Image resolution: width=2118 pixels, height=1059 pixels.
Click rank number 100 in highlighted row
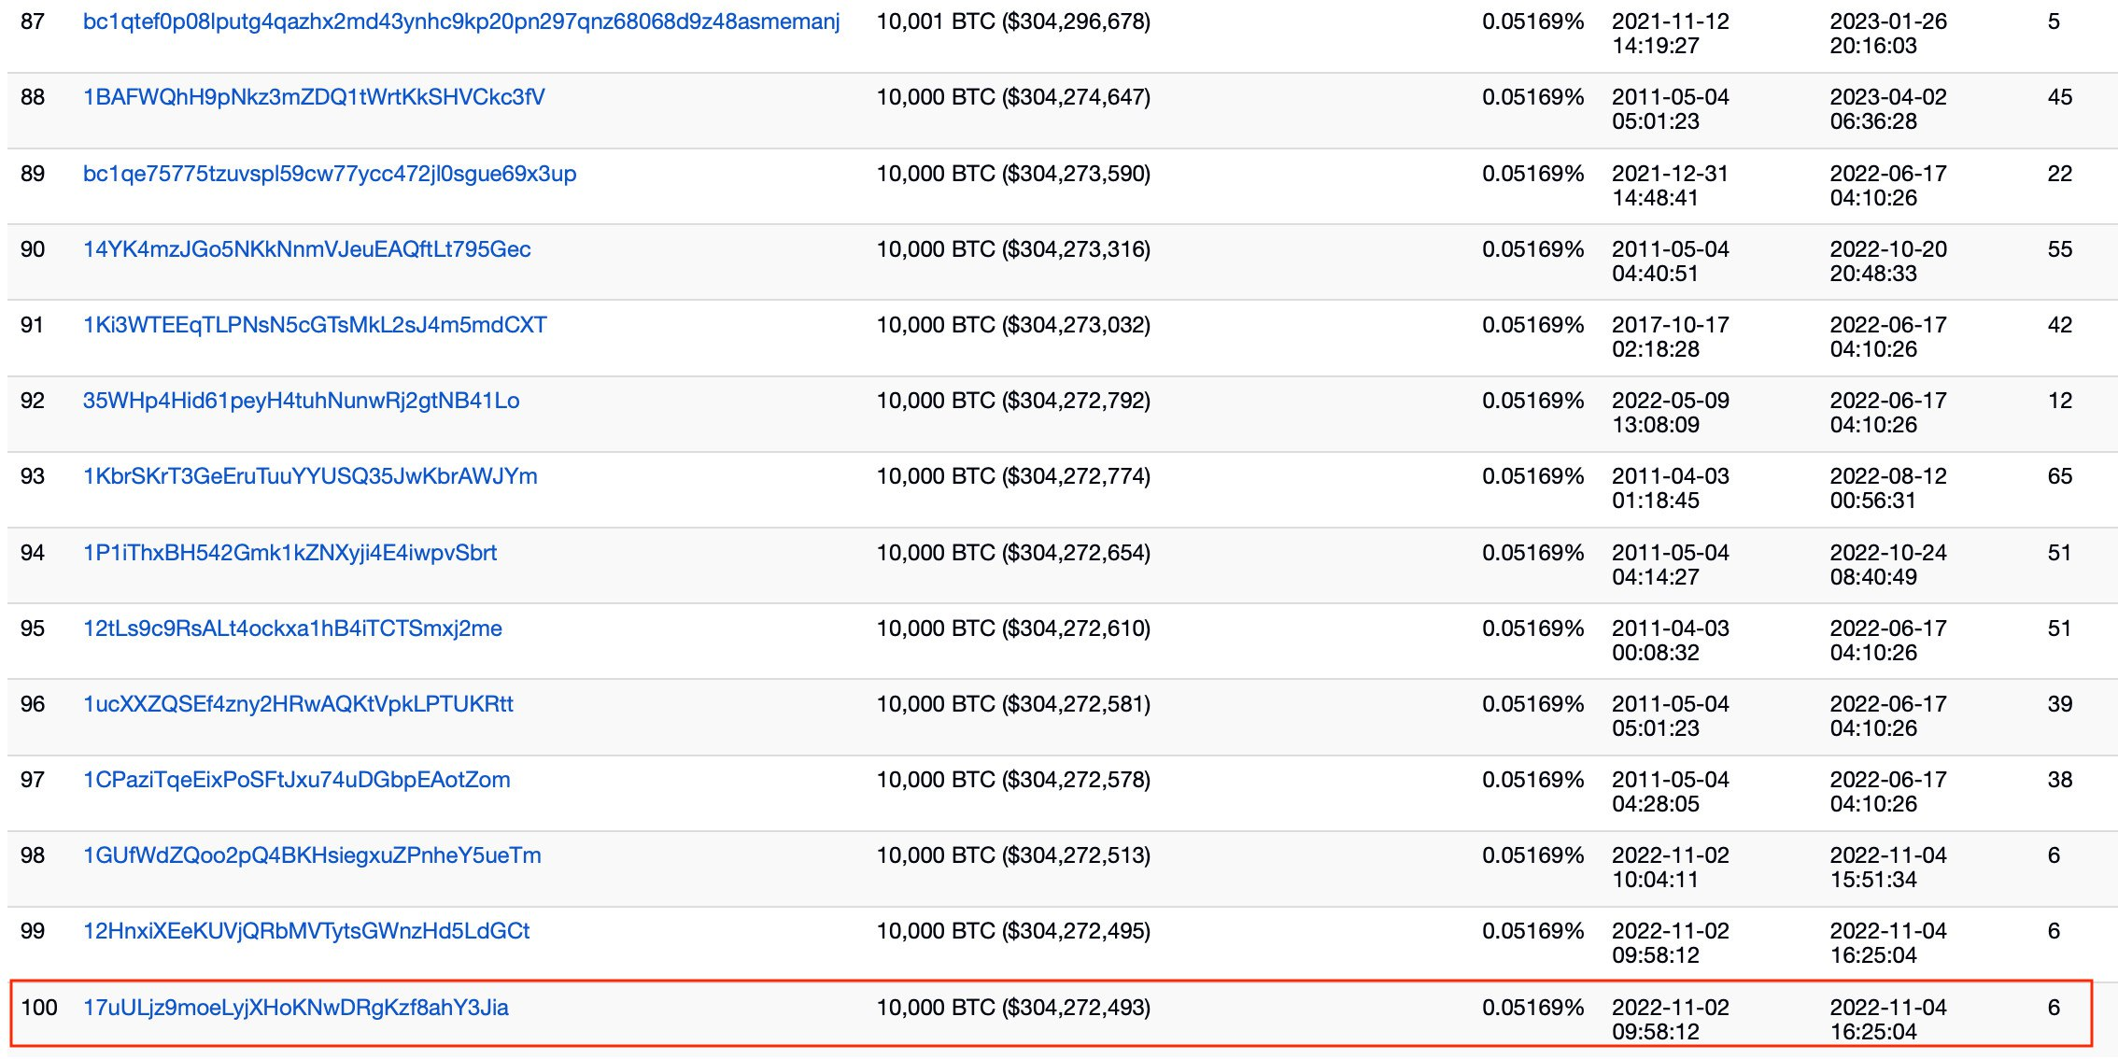tap(39, 1008)
